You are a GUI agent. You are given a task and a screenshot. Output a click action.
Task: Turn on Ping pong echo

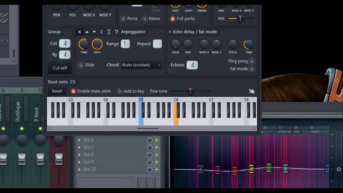(x=252, y=61)
